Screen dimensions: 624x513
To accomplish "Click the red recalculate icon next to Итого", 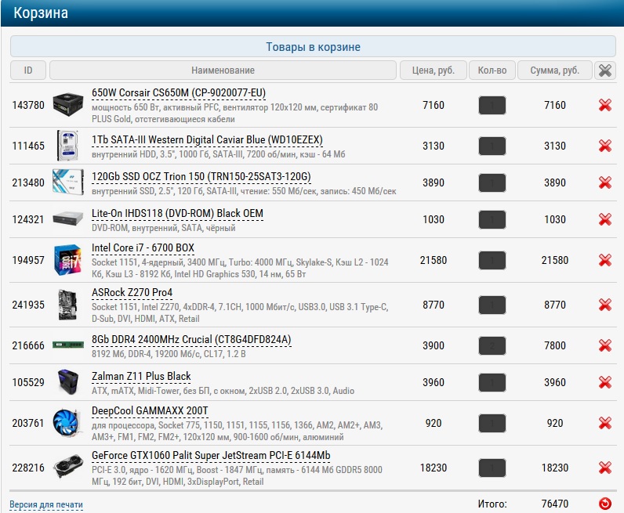I will pyautogui.click(x=605, y=504).
